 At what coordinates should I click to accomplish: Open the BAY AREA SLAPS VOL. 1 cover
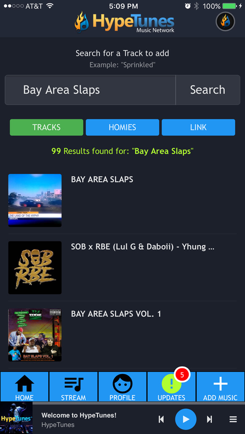pyautogui.click(x=35, y=335)
